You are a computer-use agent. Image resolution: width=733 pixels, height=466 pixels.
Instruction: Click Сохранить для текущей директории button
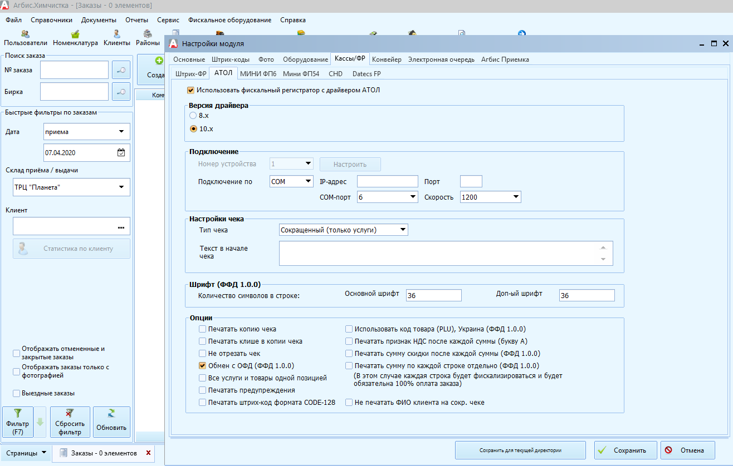coord(520,450)
